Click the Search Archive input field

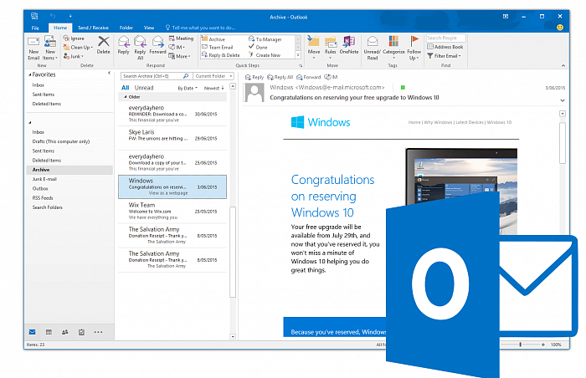pyautogui.click(x=156, y=76)
